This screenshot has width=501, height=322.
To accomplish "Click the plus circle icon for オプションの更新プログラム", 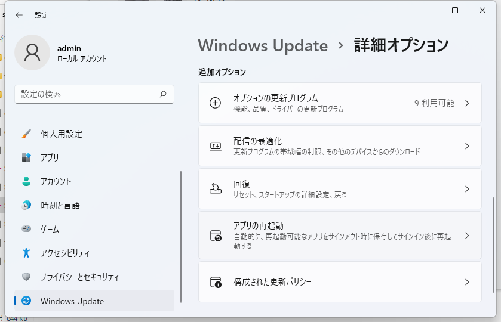I will [216, 103].
